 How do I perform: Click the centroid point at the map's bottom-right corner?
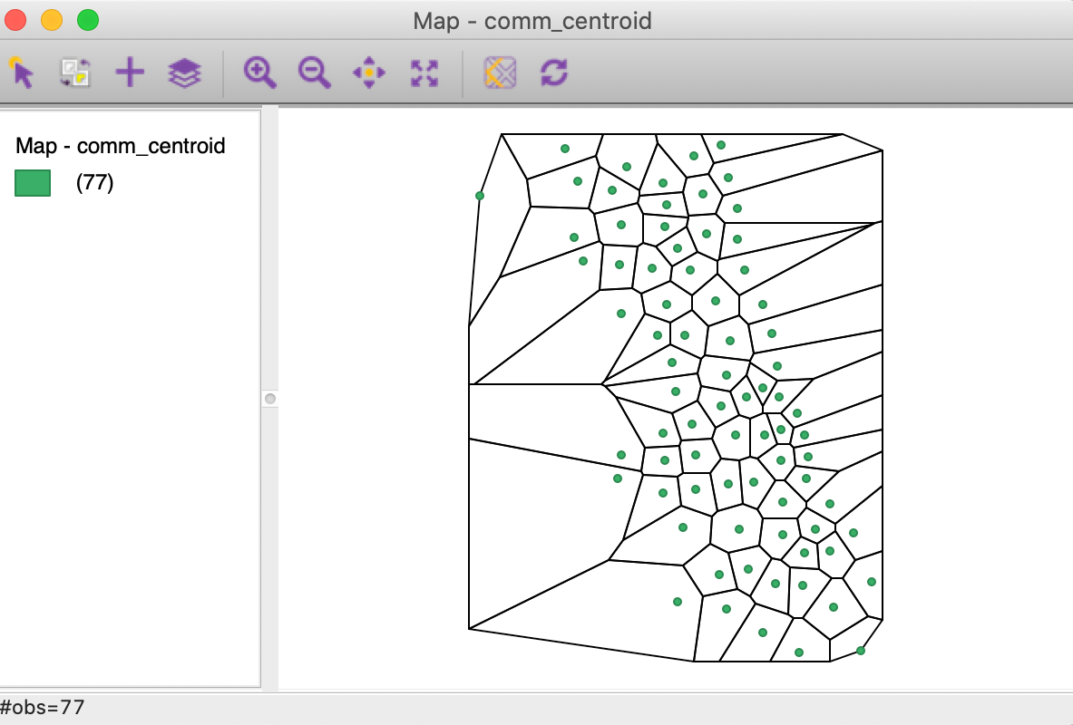tap(861, 651)
